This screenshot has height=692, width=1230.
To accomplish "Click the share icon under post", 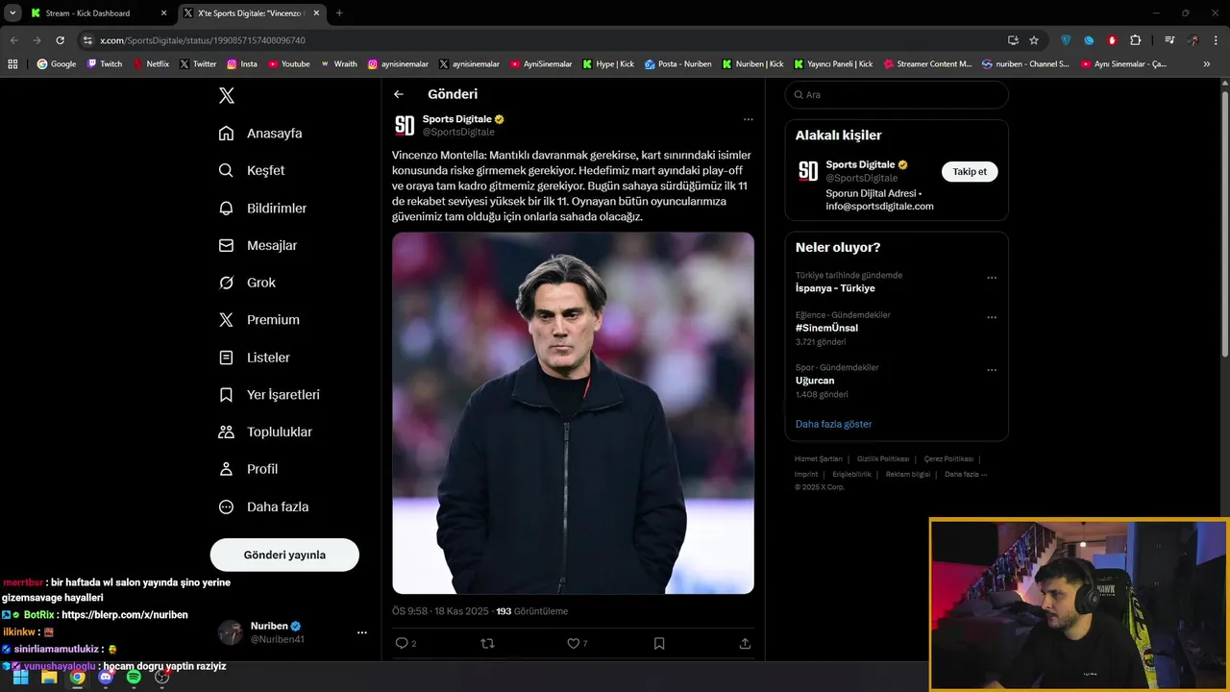I will pos(745,643).
